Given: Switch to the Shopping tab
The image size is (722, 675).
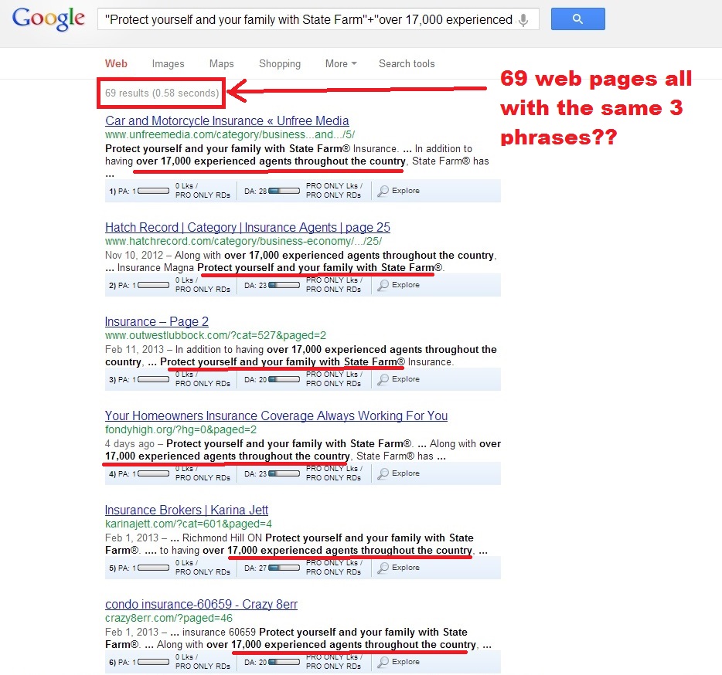Looking at the screenshot, I should [280, 63].
